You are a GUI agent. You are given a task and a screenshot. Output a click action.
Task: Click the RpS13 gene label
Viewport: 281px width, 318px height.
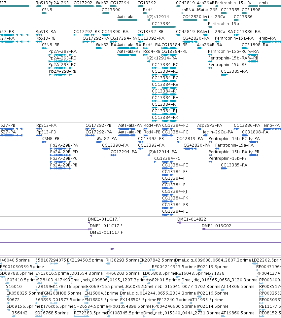pos(42,3)
